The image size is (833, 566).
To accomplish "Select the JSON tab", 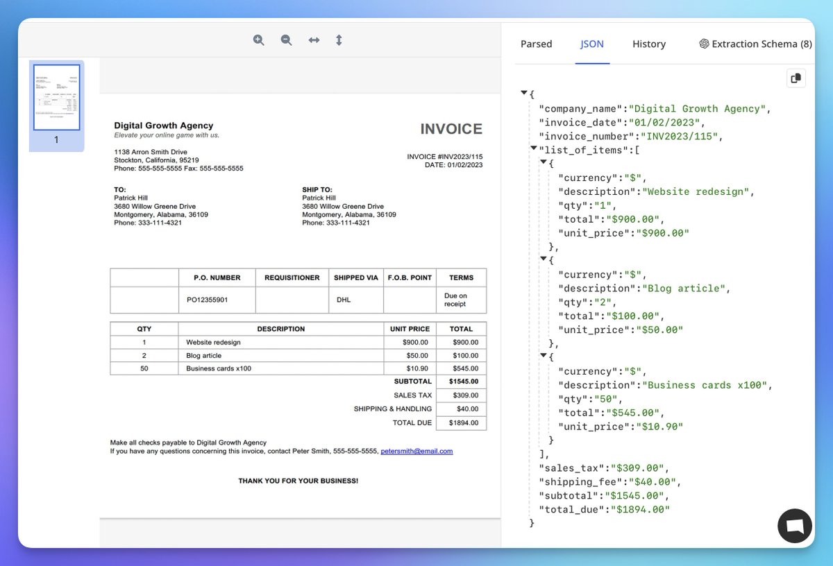I will tap(591, 44).
